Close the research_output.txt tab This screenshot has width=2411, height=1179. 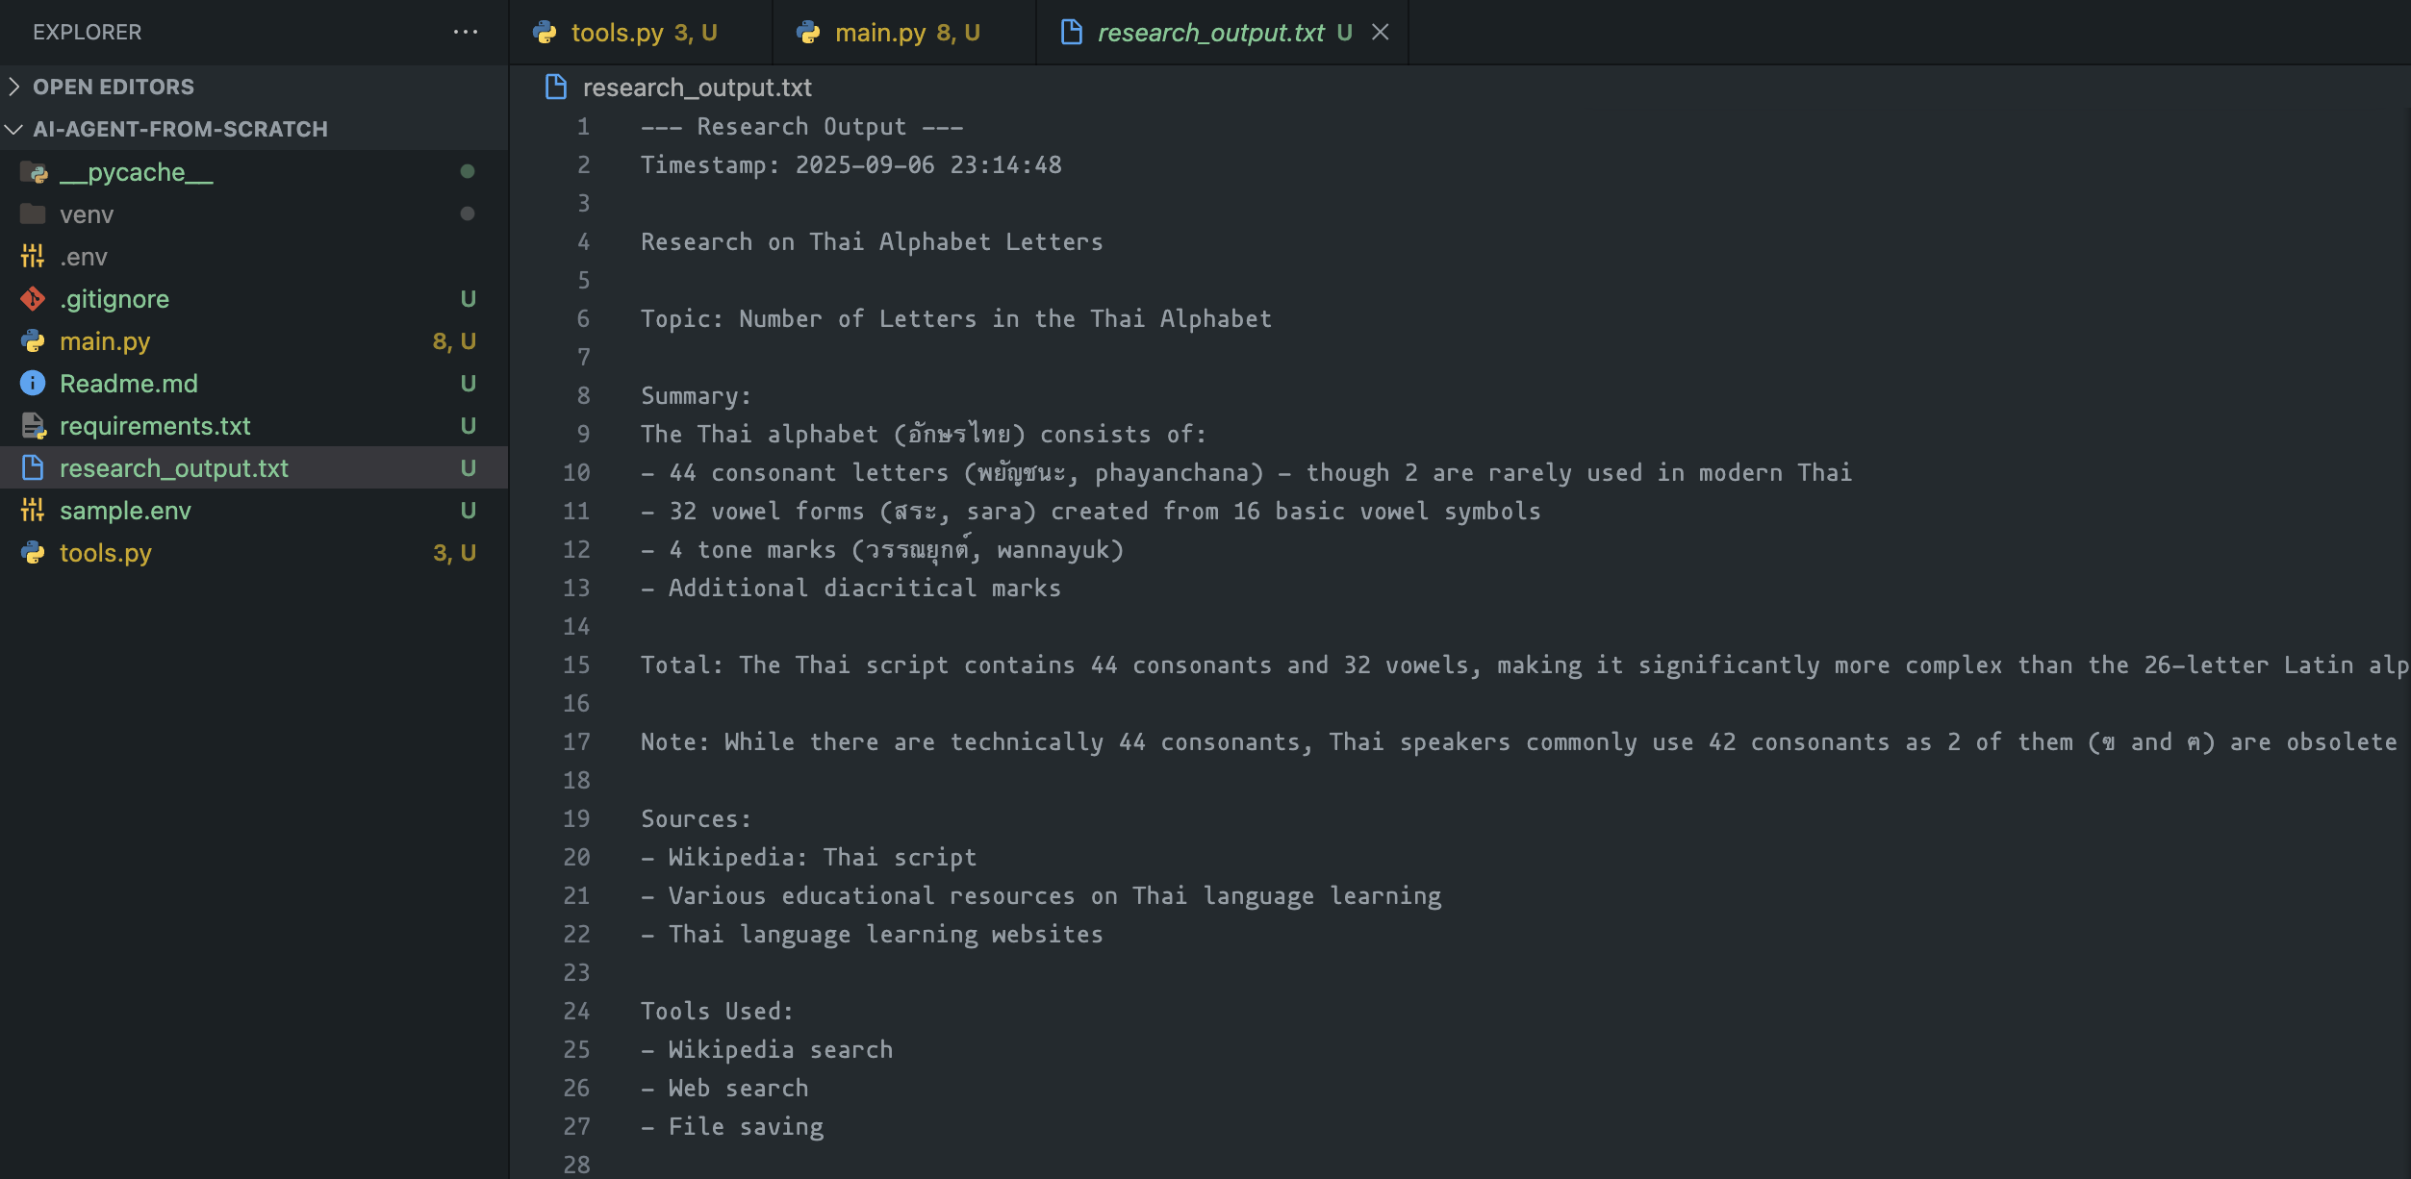pos(1381,33)
